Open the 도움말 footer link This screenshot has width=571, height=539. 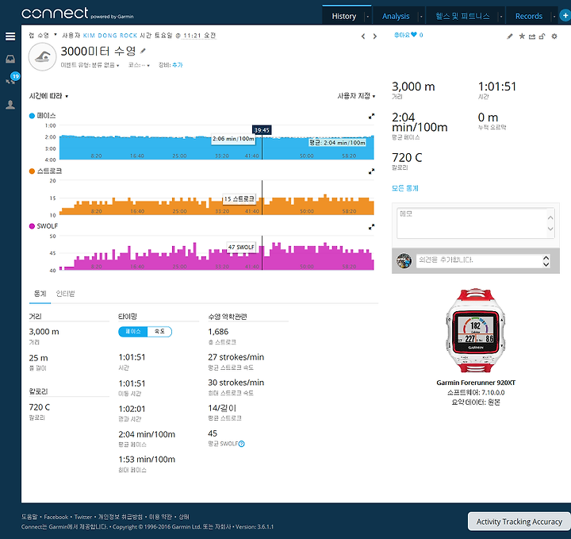click(x=29, y=517)
